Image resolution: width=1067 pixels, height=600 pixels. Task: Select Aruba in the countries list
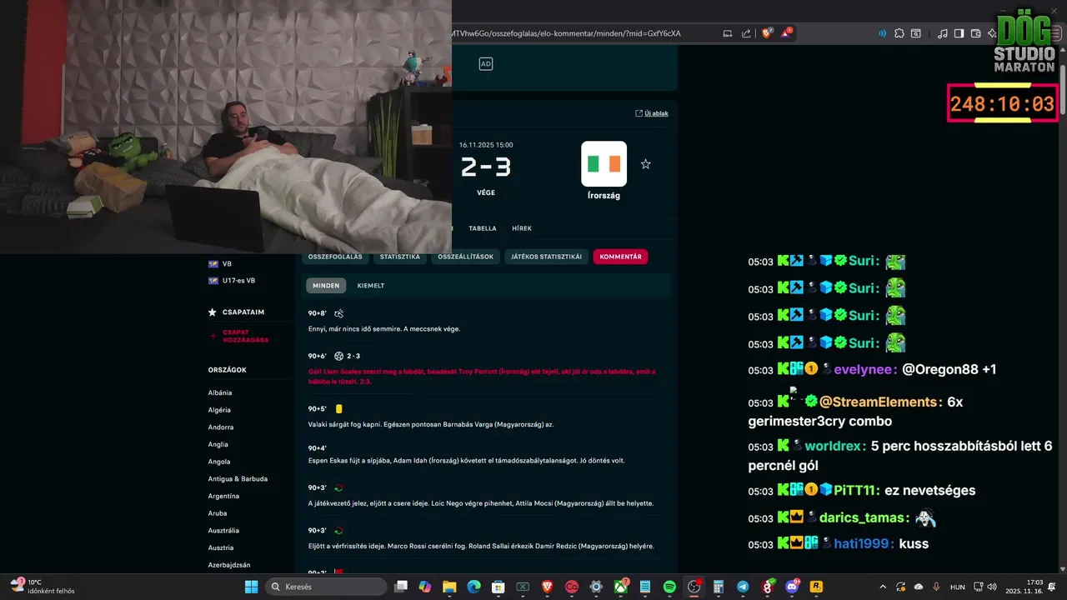point(218,513)
